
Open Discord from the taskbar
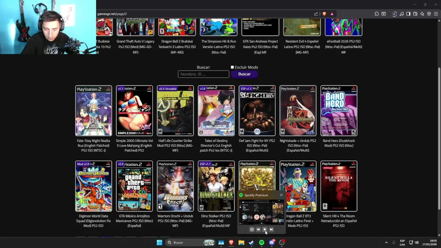[x=272, y=242]
